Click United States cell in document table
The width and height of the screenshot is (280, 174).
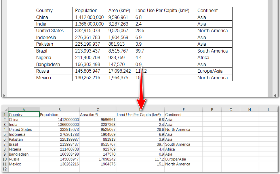coord(53,31)
